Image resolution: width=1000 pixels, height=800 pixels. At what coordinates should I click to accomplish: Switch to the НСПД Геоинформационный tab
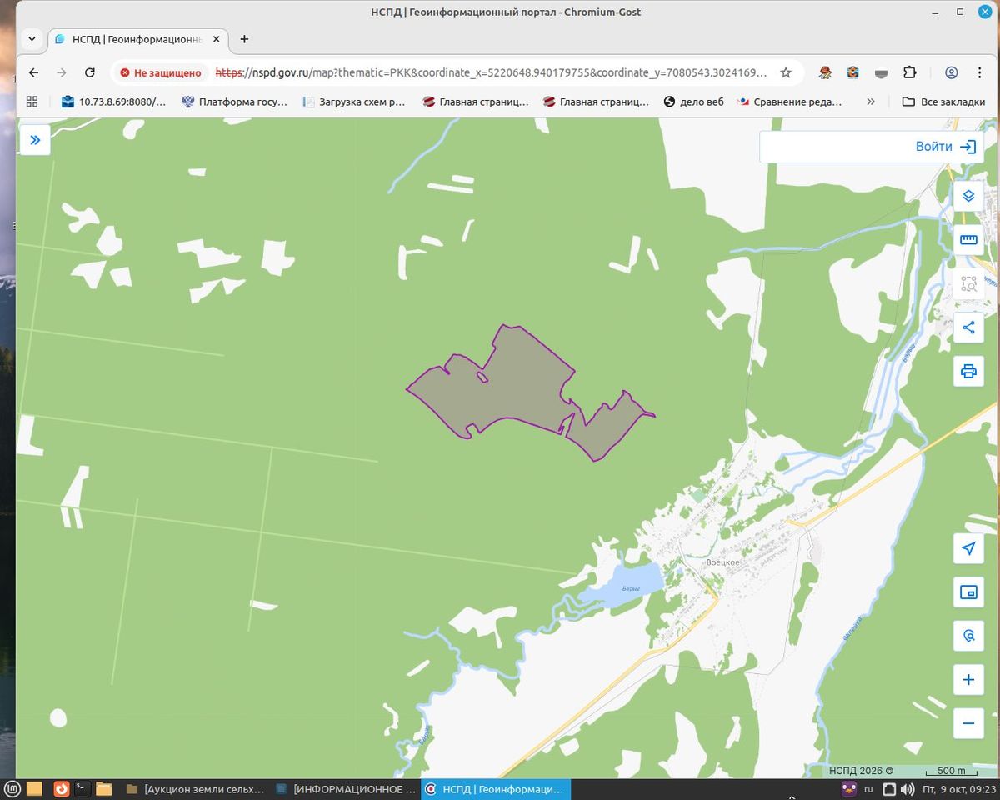point(138,39)
